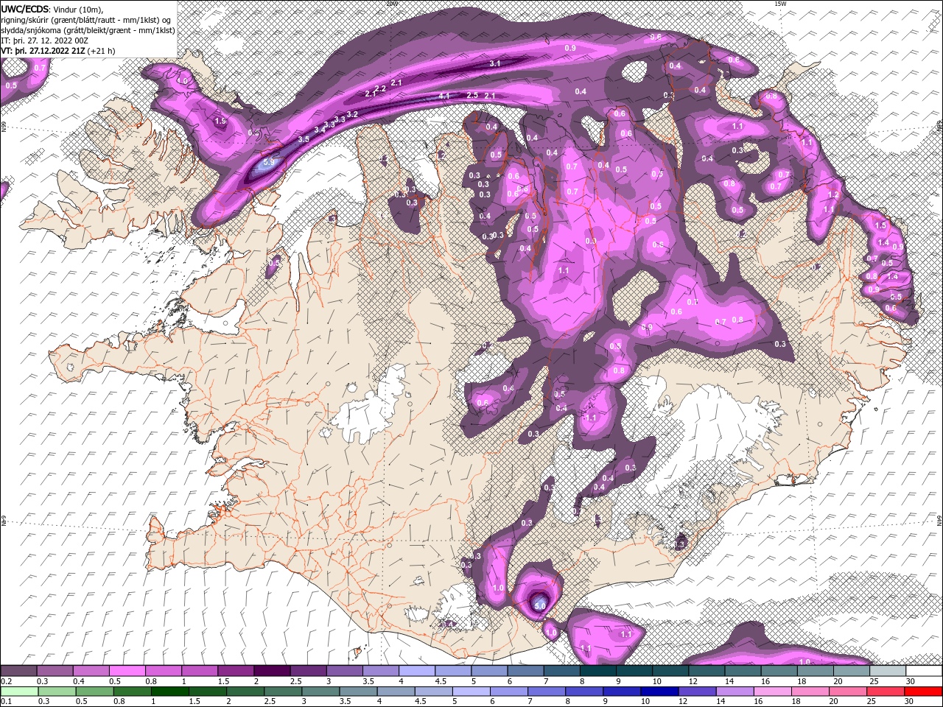The width and height of the screenshot is (943, 707).
Task: Select the snow legend swatch between 0.2 and 0.3
Action: (19, 671)
